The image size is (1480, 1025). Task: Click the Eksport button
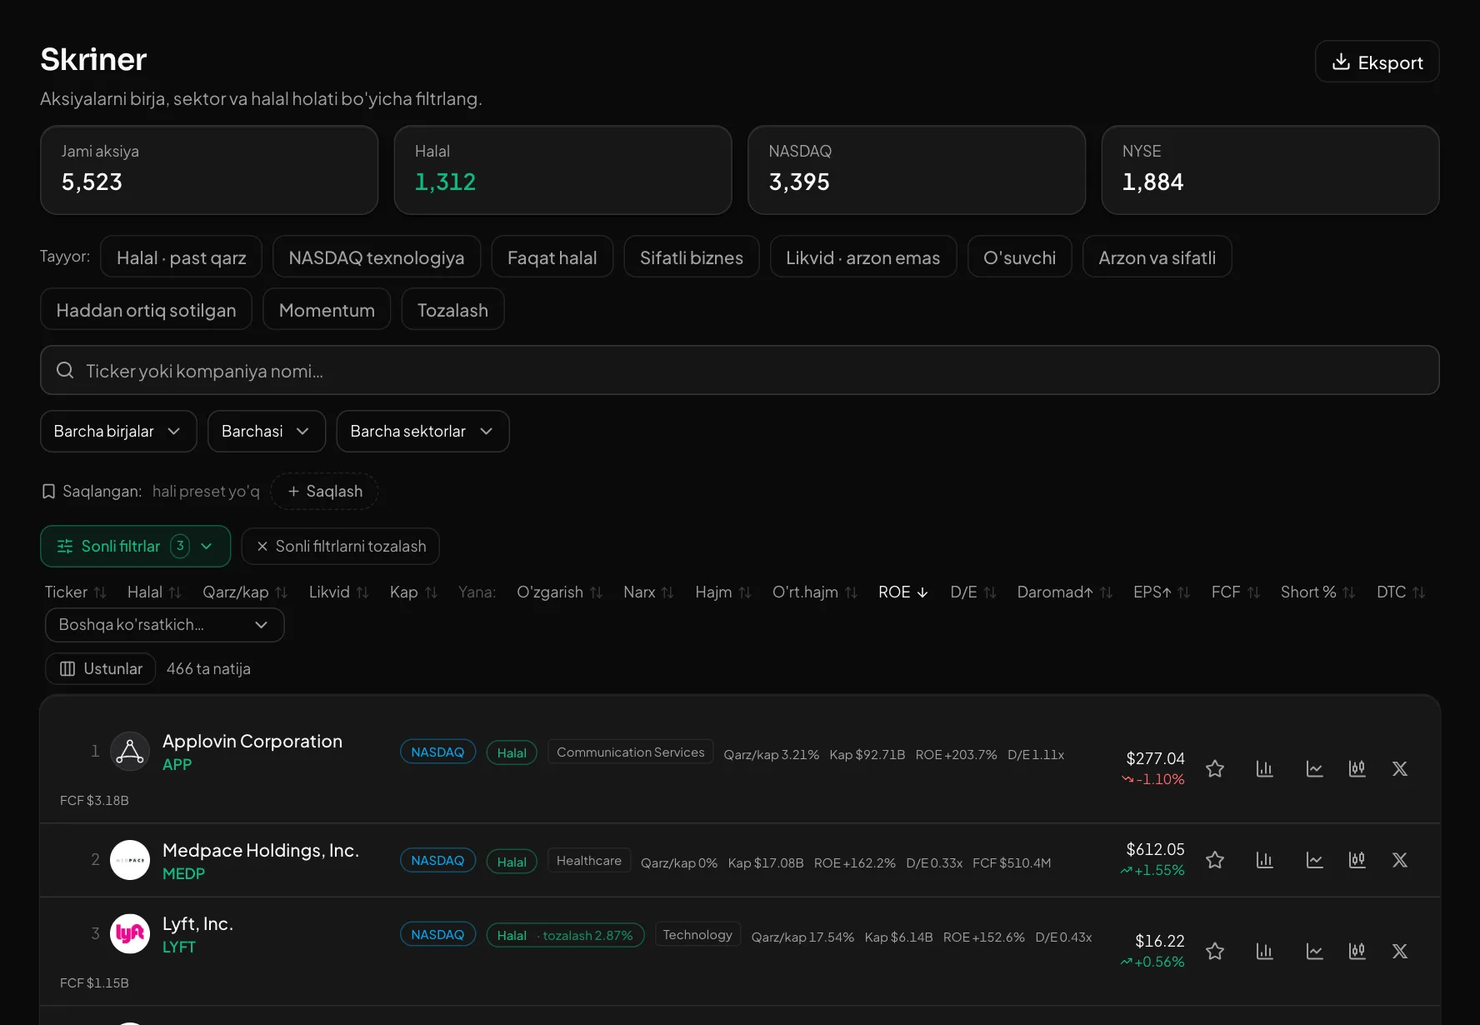(x=1377, y=62)
